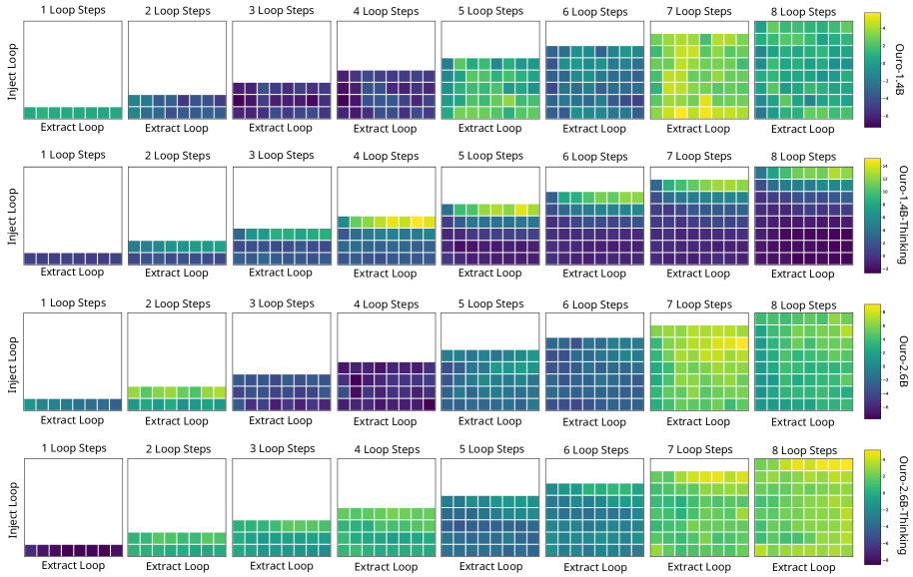Click the Ouro-1.4B 8 Loop Steps heatmap
The width and height of the screenshot is (913, 577).
click(x=803, y=70)
